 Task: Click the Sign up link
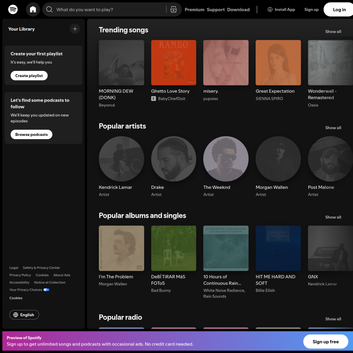(x=311, y=10)
